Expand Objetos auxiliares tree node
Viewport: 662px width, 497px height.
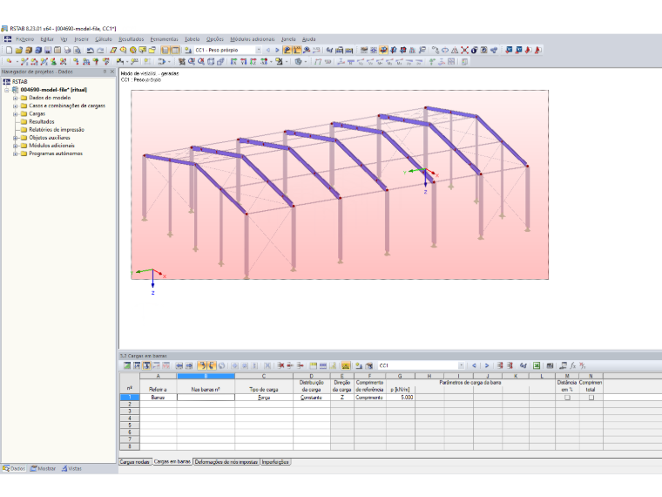click(x=15, y=138)
